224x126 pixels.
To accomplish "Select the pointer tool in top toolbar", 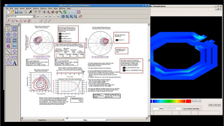I will (26, 12).
